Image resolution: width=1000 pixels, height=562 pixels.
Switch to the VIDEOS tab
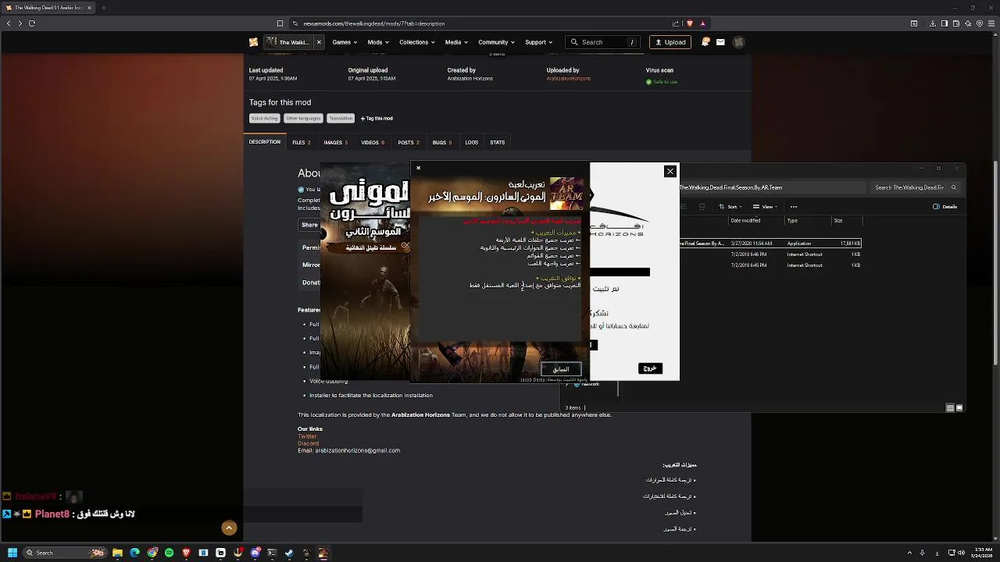pos(373,142)
